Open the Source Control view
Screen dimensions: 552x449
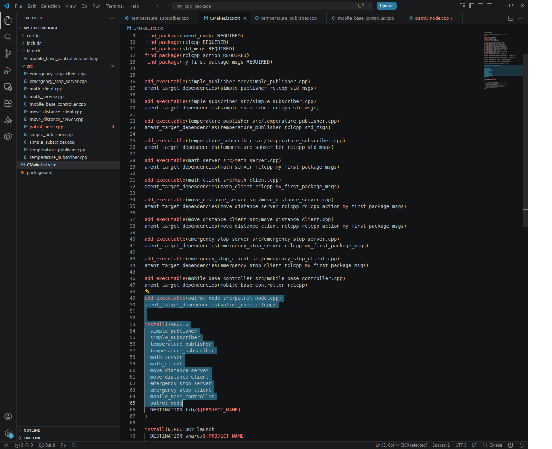click(x=8, y=54)
